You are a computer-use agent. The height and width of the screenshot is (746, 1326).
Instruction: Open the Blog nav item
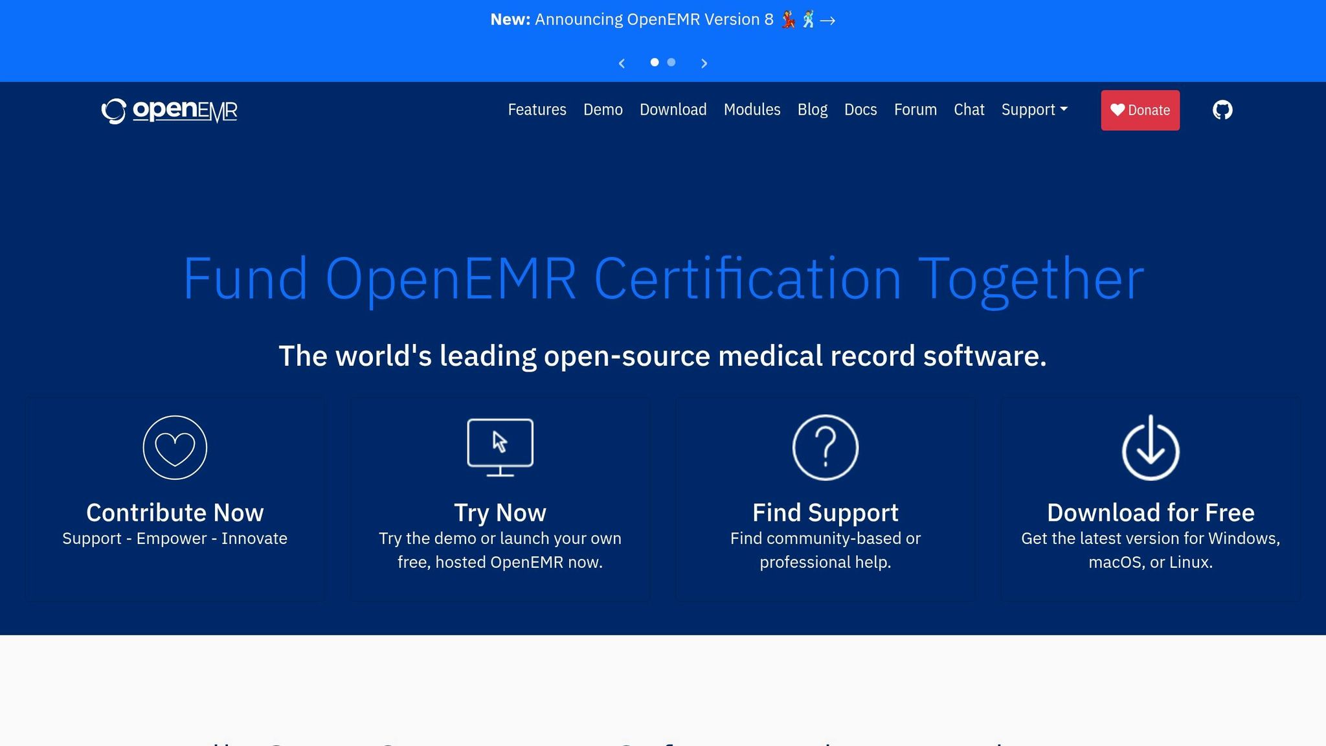(813, 110)
